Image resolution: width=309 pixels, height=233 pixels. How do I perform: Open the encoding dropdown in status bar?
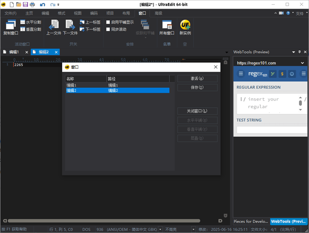160,230
